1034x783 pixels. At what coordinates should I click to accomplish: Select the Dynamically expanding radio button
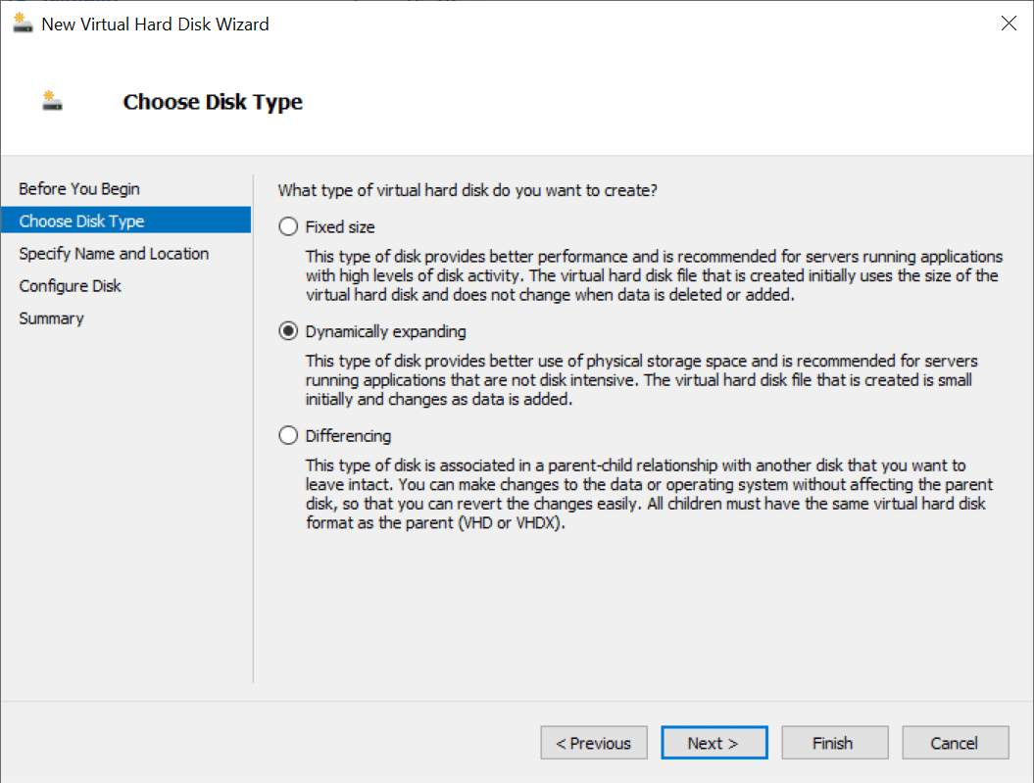(x=288, y=331)
